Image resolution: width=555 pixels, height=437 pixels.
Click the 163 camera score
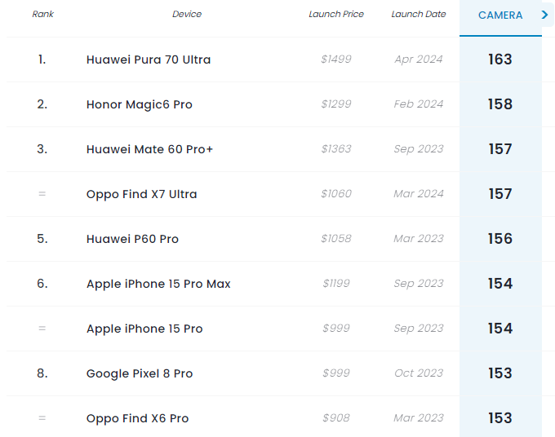pos(500,60)
